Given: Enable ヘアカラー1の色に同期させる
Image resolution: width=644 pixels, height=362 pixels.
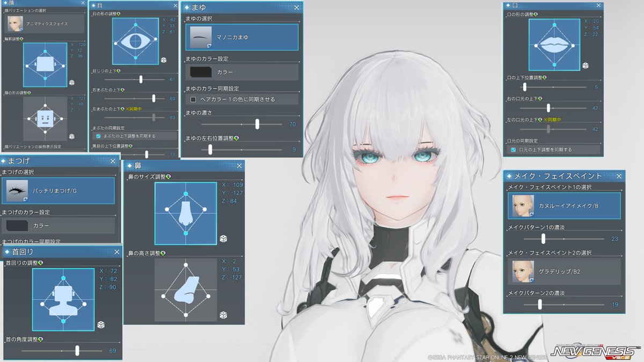Looking at the screenshot, I should point(193,98).
